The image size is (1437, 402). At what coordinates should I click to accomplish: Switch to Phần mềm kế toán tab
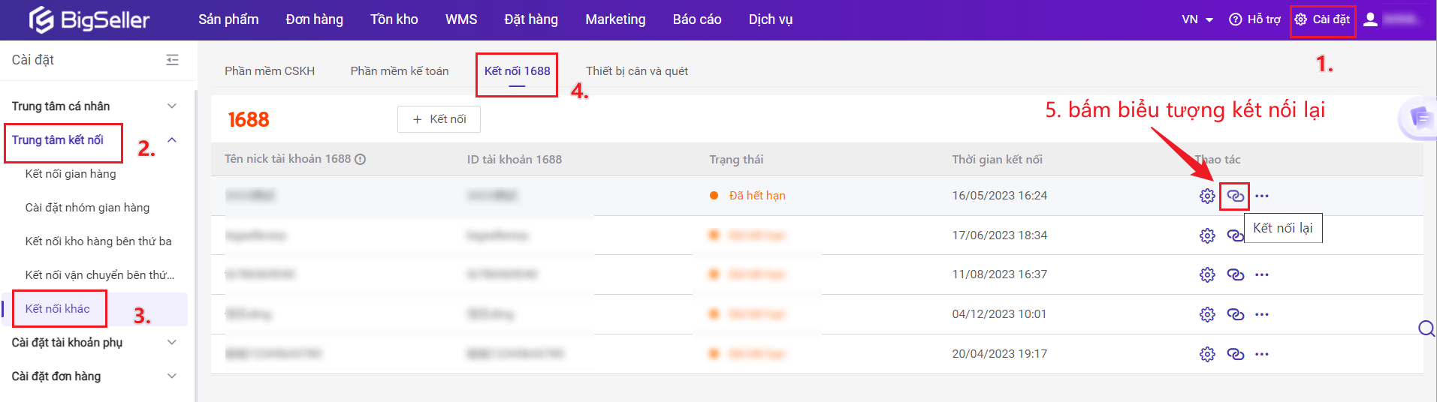400,71
